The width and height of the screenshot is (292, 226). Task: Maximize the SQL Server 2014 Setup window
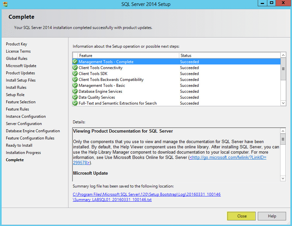point(271,3)
